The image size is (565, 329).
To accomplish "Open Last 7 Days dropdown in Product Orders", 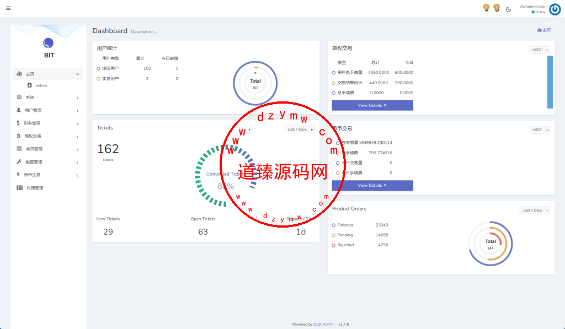I will (535, 210).
